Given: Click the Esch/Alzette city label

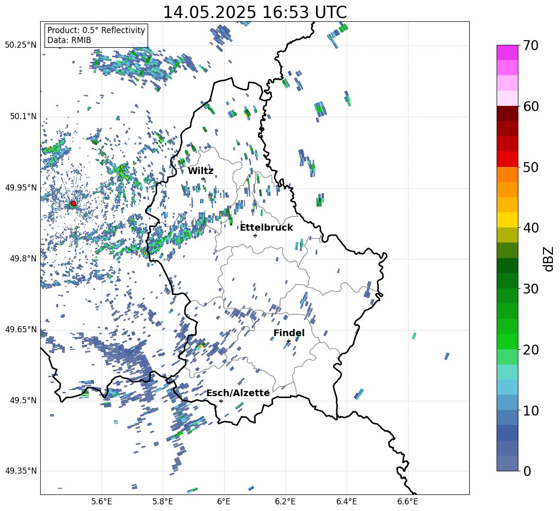Looking at the screenshot, I should [x=238, y=393].
